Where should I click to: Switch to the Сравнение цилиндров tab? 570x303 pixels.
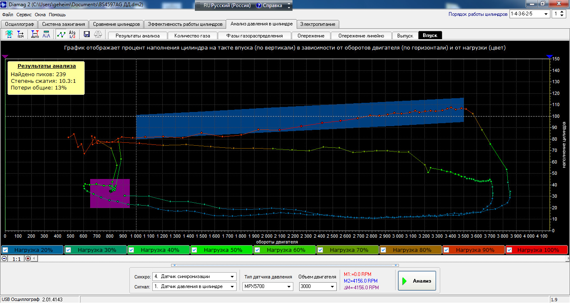pyautogui.click(x=116, y=24)
